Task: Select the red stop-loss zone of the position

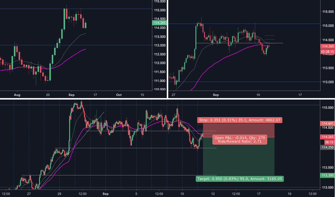Action: tap(239, 130)
